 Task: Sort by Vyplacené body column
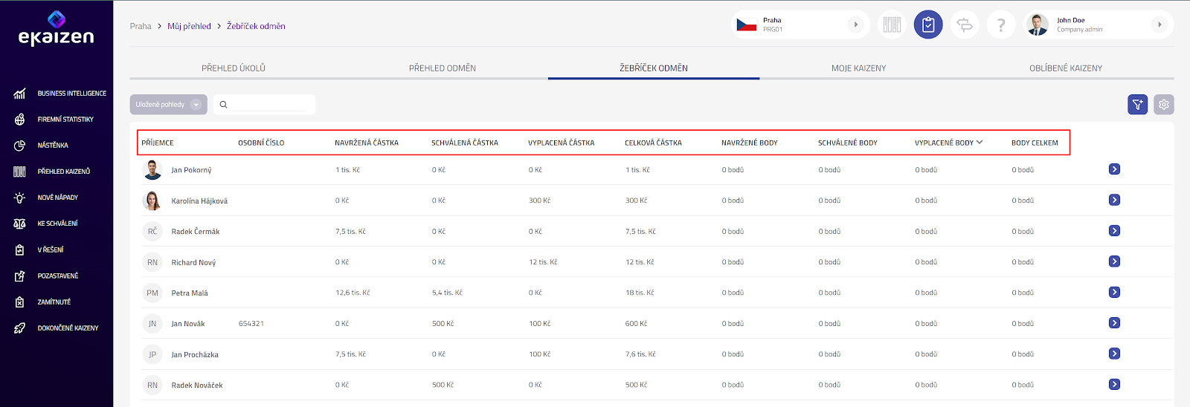948,143
